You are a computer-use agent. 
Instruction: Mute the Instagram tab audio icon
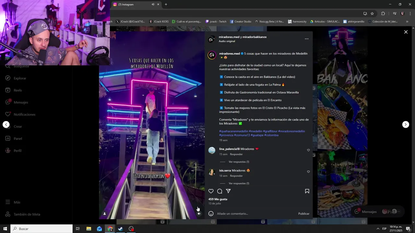tap(153, 5)
